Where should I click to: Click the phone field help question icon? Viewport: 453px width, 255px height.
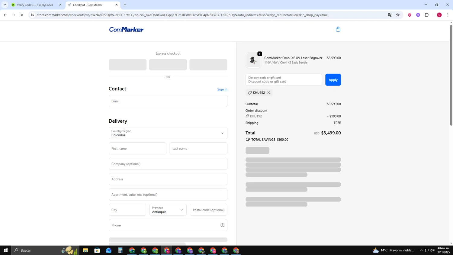(222, 225)
